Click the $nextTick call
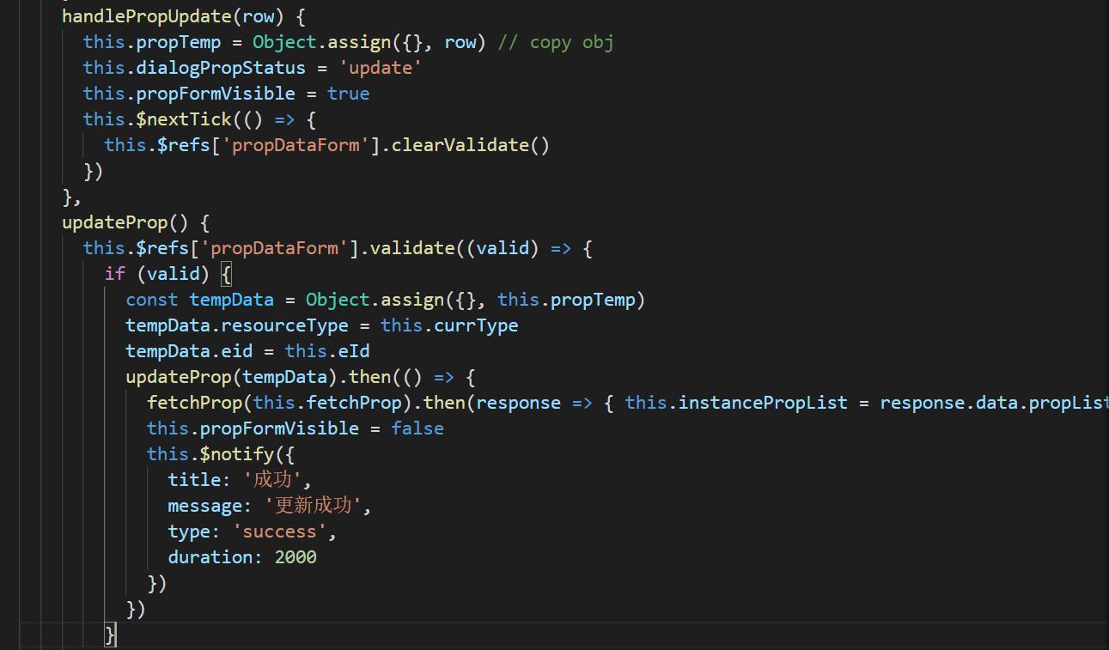1109x650 pixels. click(x=183, y=119)
